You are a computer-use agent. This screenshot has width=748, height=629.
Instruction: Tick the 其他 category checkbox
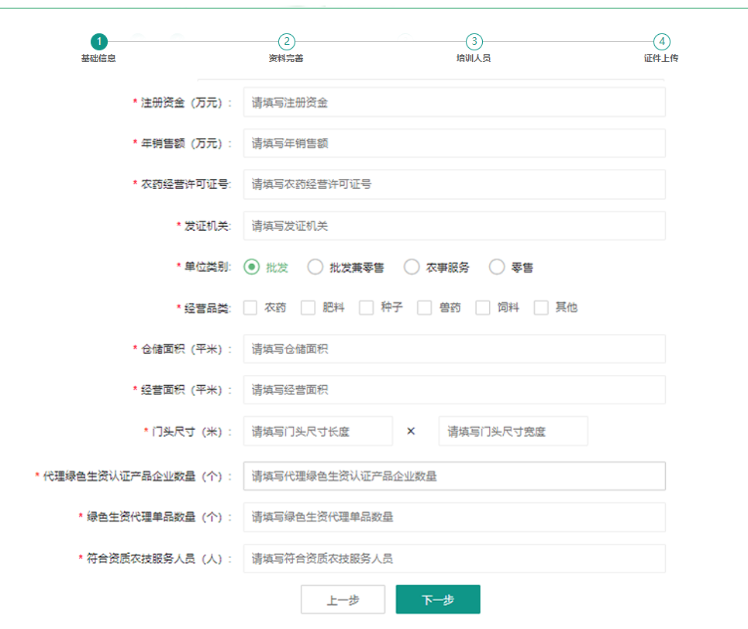[541, 308]
